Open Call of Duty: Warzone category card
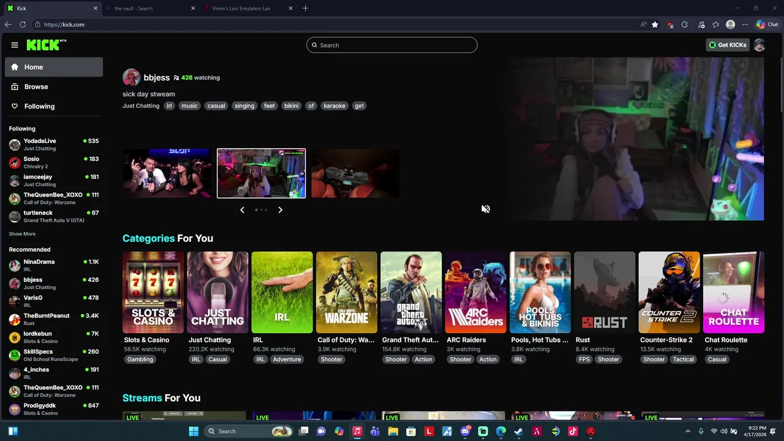The height and width of the screenshot is (441, 784). coord(347,292)
